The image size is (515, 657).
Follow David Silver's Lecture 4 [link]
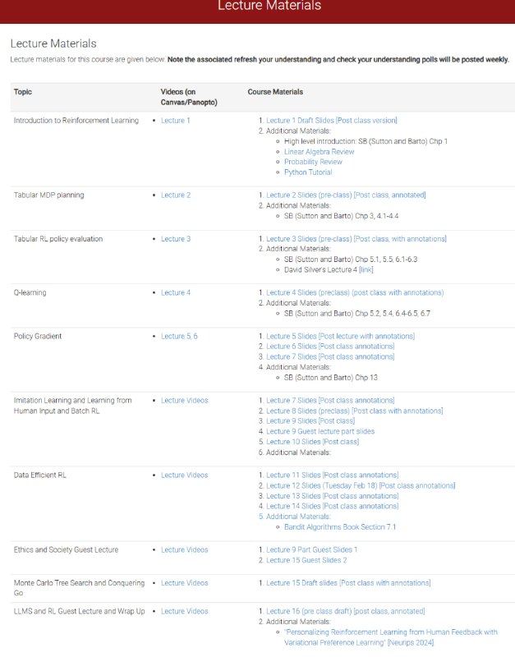pos(366,270)
